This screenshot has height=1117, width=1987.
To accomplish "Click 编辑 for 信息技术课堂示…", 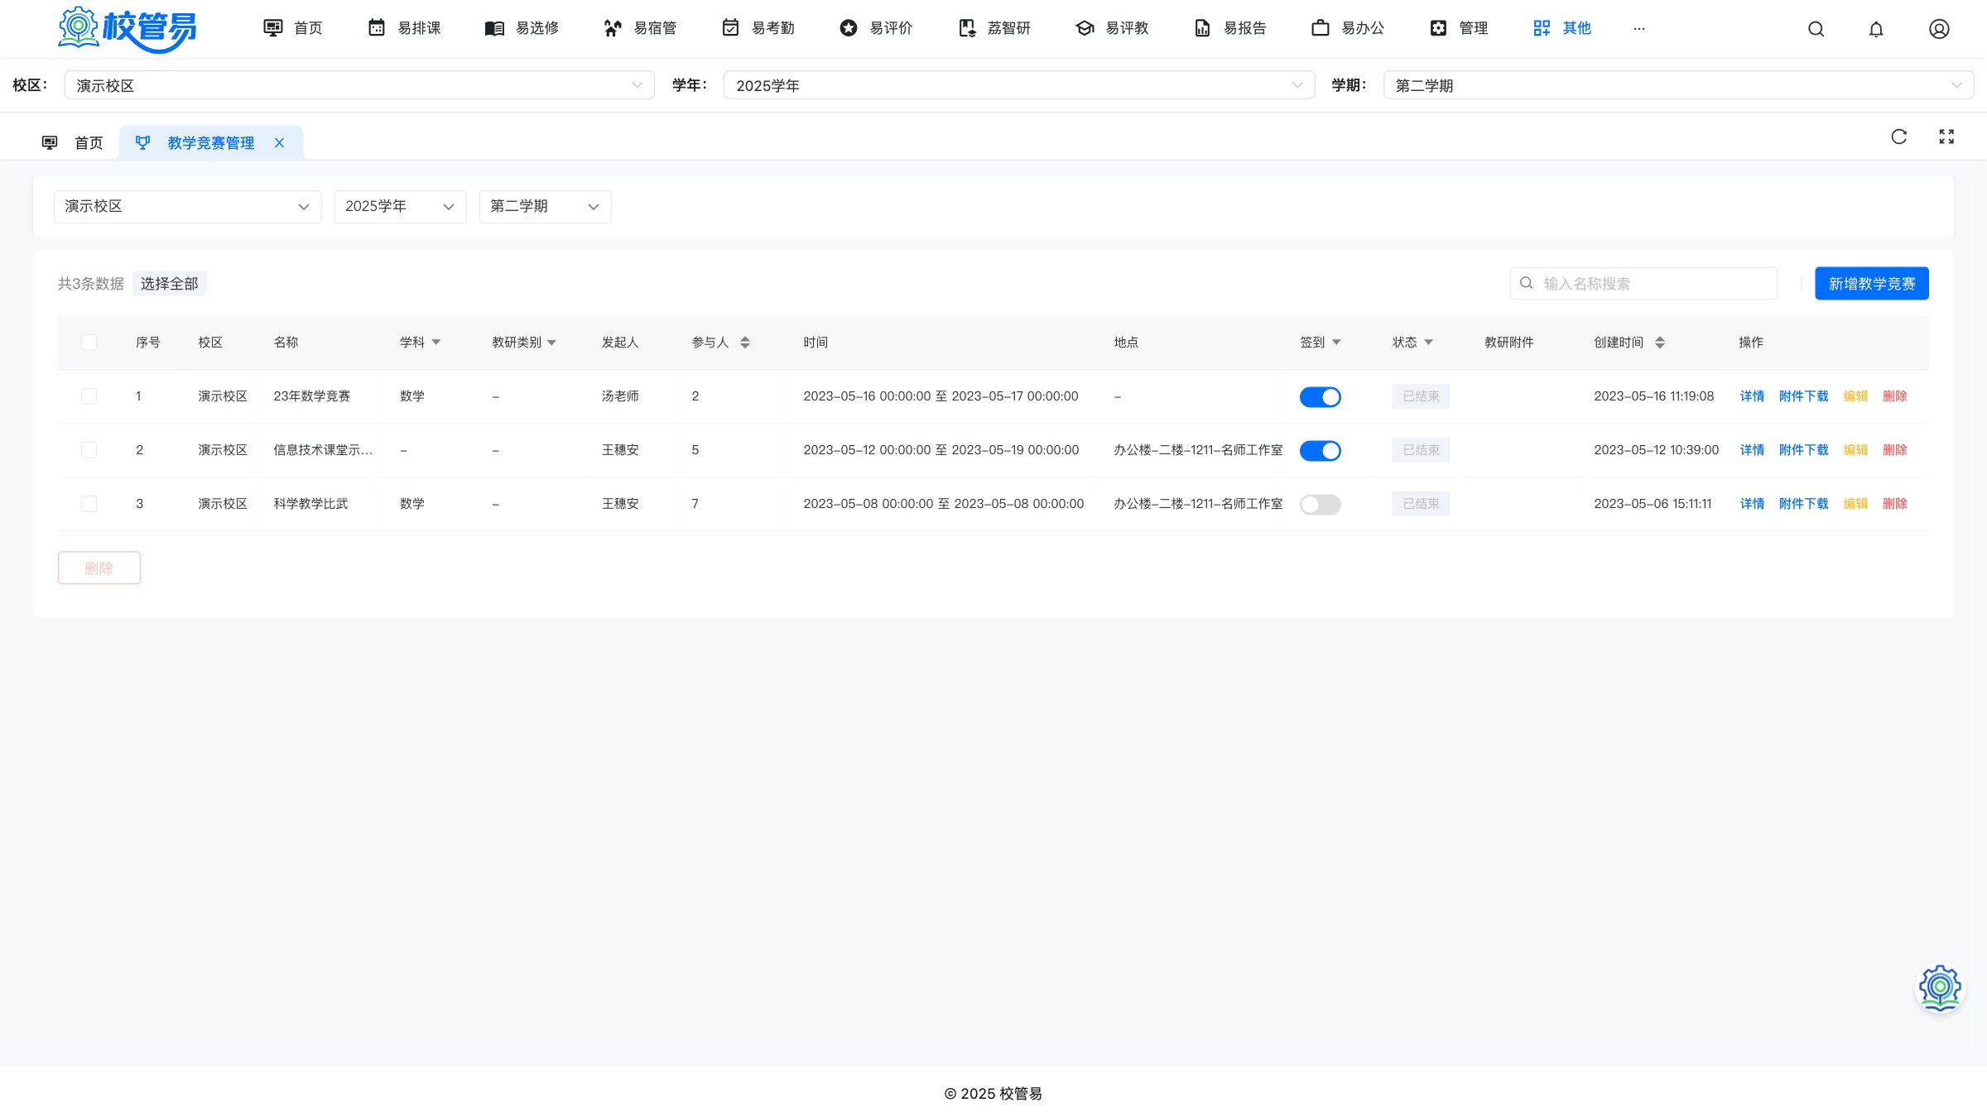I will tap(1855, 450).
